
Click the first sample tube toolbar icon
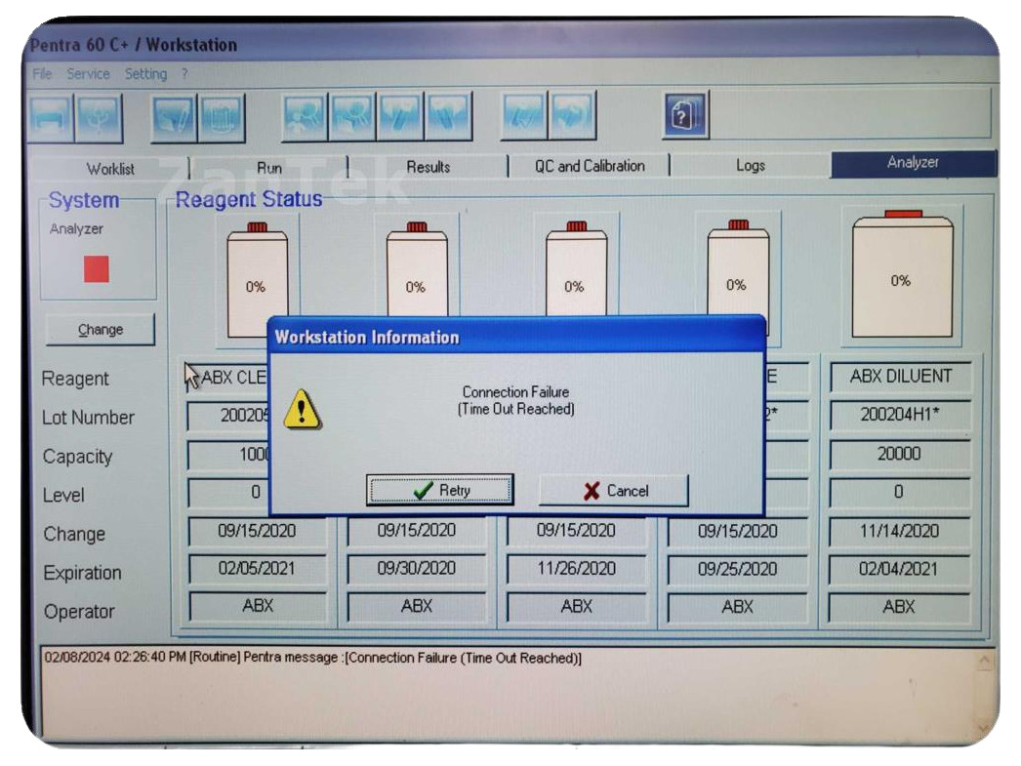(400, 116)
